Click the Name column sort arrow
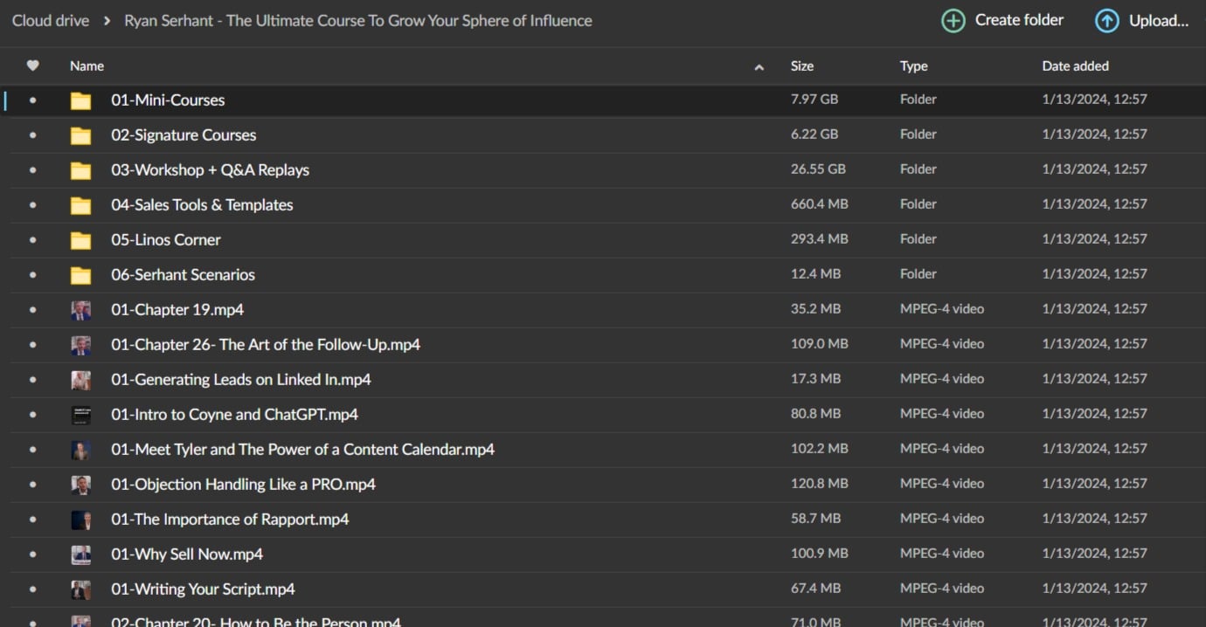This screenshot has height=627, width=1206. [x=759, y=67]
